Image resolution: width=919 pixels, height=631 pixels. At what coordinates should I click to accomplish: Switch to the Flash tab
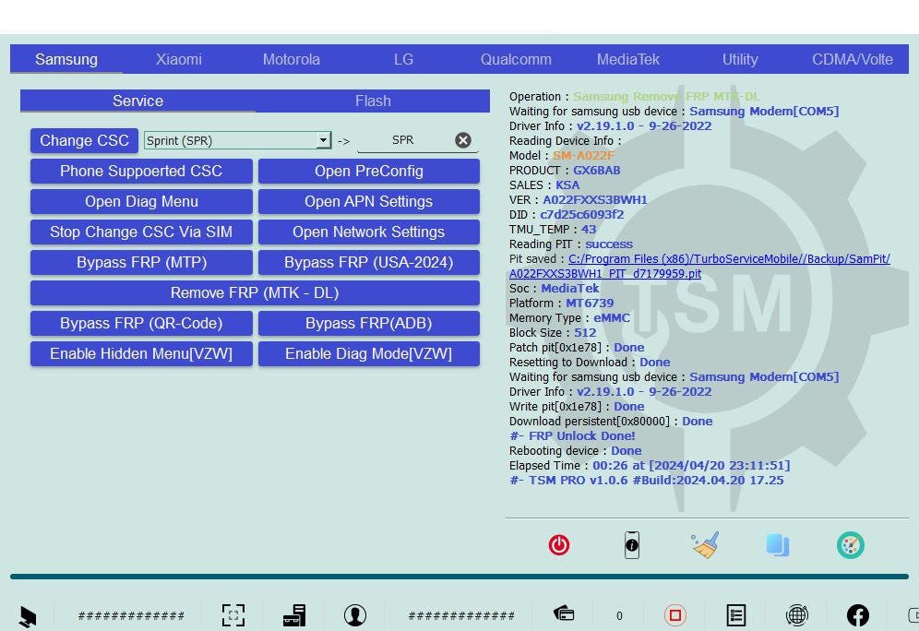[x=373, y=101]
